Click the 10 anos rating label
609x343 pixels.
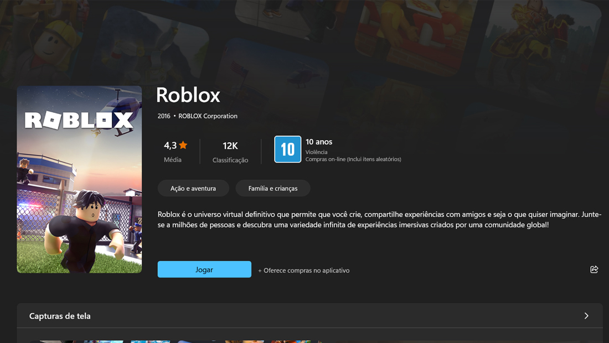[x=319, y=142]
